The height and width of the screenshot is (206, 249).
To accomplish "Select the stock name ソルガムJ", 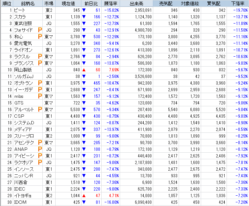I will 24,77.
